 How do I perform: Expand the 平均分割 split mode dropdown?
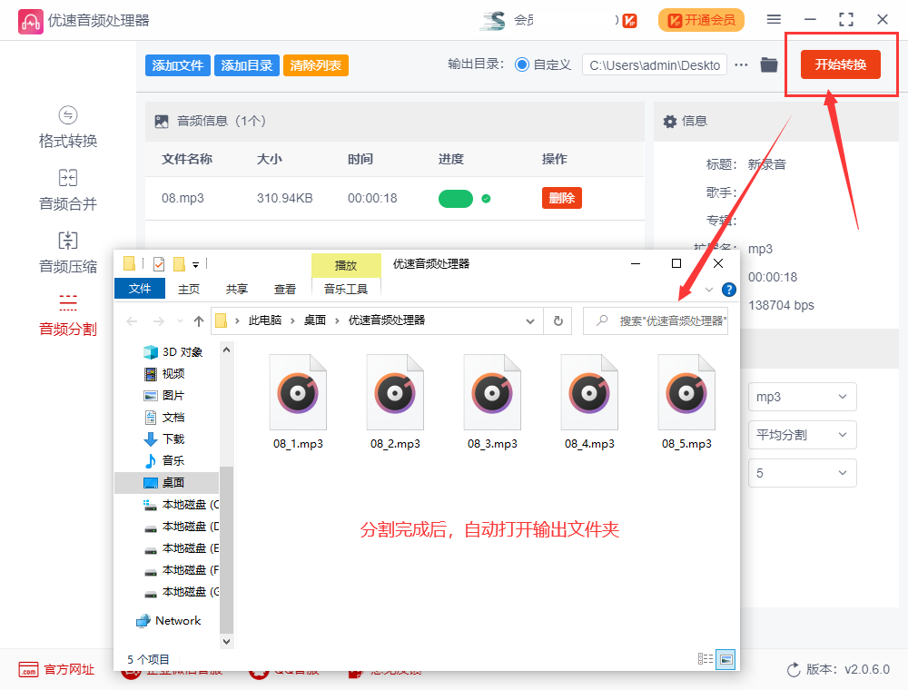click(x=802, y=435)
